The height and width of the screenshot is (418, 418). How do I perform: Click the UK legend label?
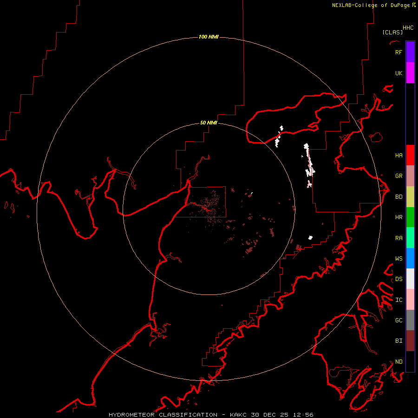point(398,73)
